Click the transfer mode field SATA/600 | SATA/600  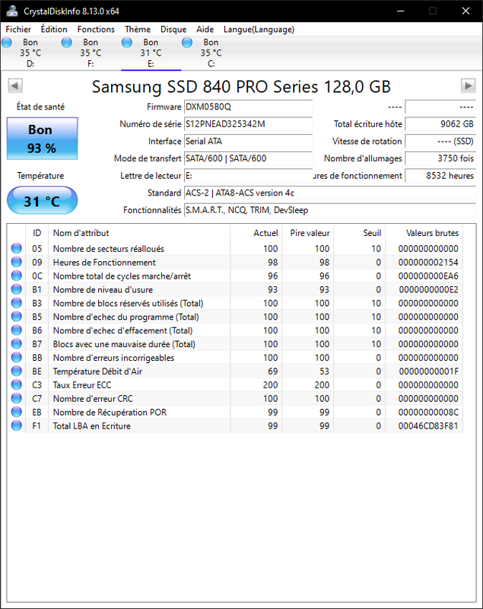pyautogui.click(x=248, y=158)
